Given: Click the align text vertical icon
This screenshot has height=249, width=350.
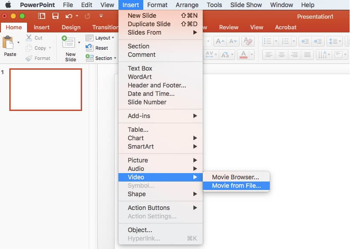Looking at the screenshot, I should [x=338, y=55].
